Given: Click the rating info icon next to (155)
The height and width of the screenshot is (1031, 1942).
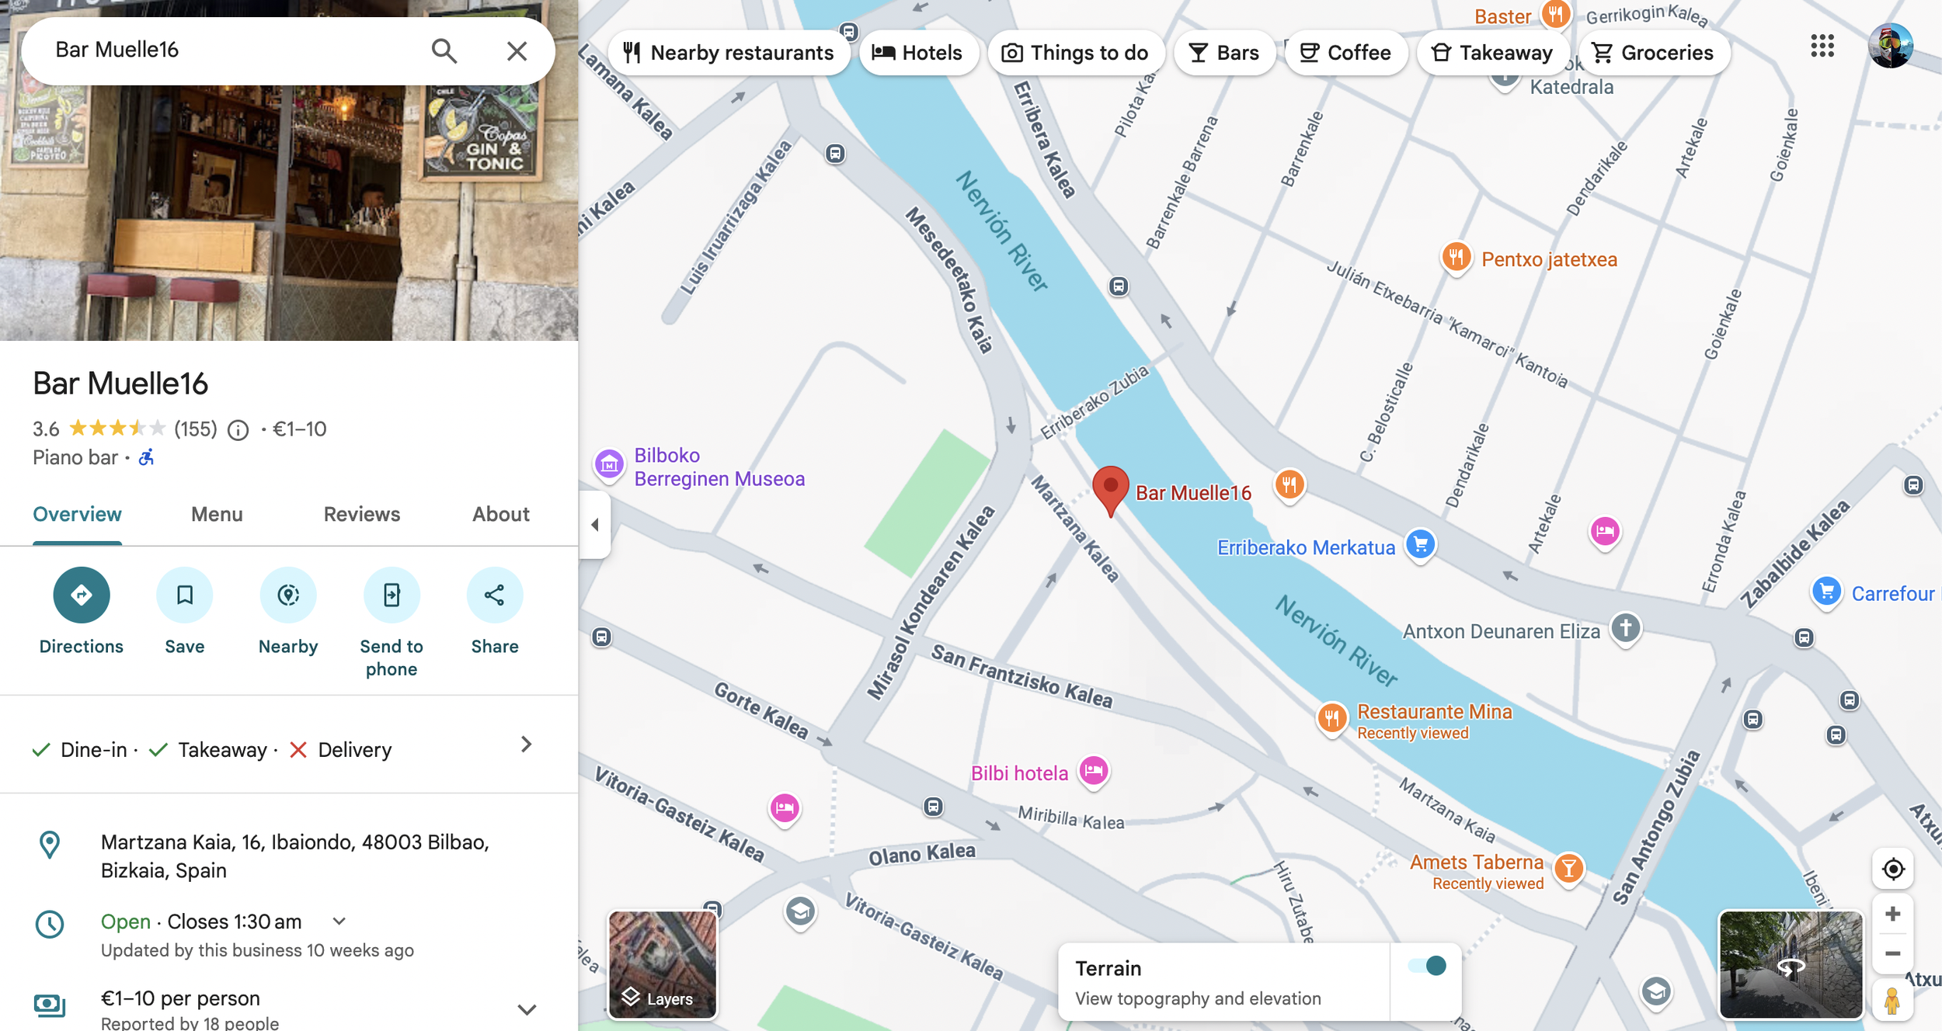Looking at the screenshot, I should point(238,430).
